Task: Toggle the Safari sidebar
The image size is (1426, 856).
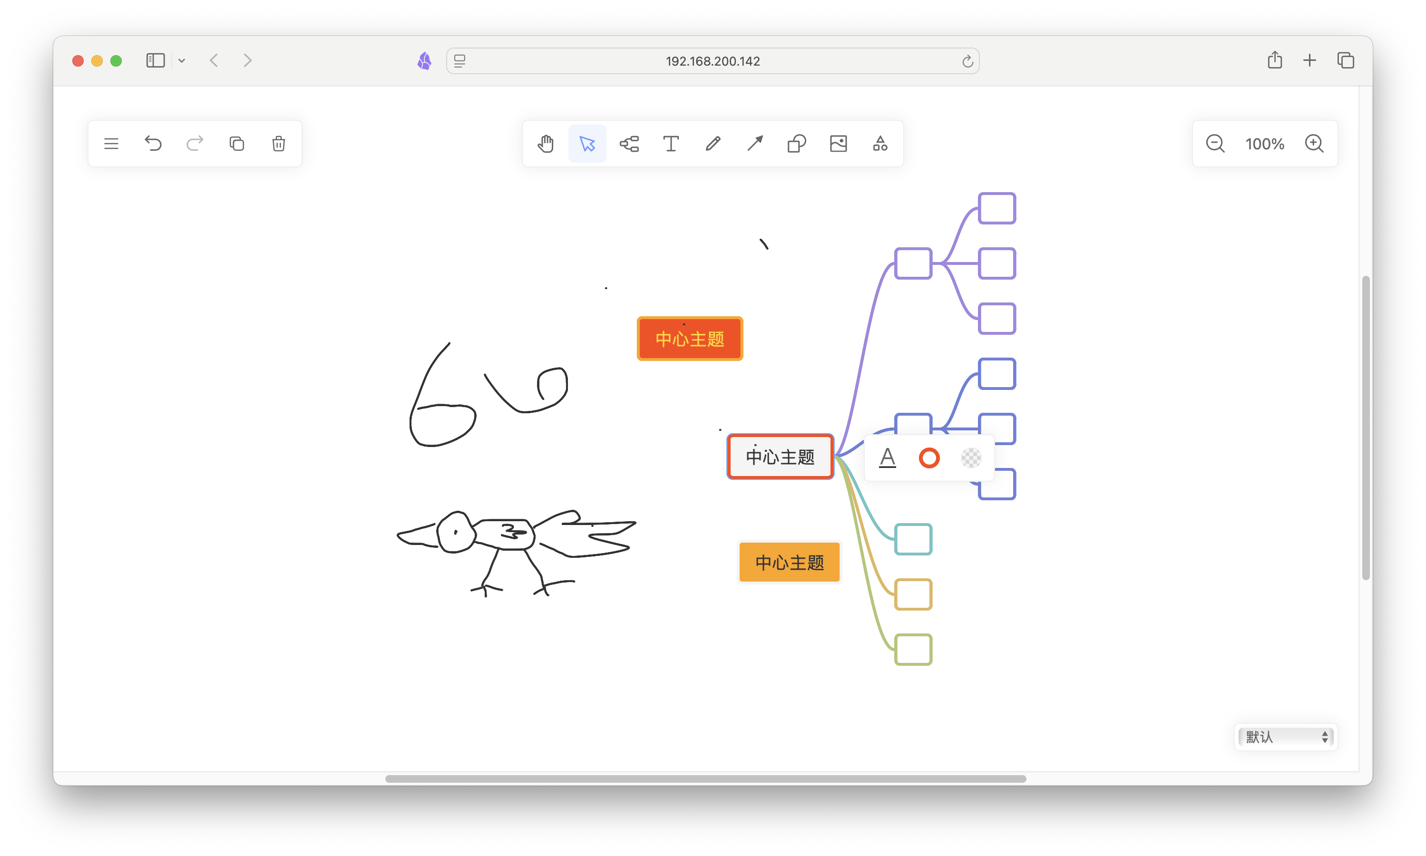Action: pyautogui.click(x=155, y=60)
